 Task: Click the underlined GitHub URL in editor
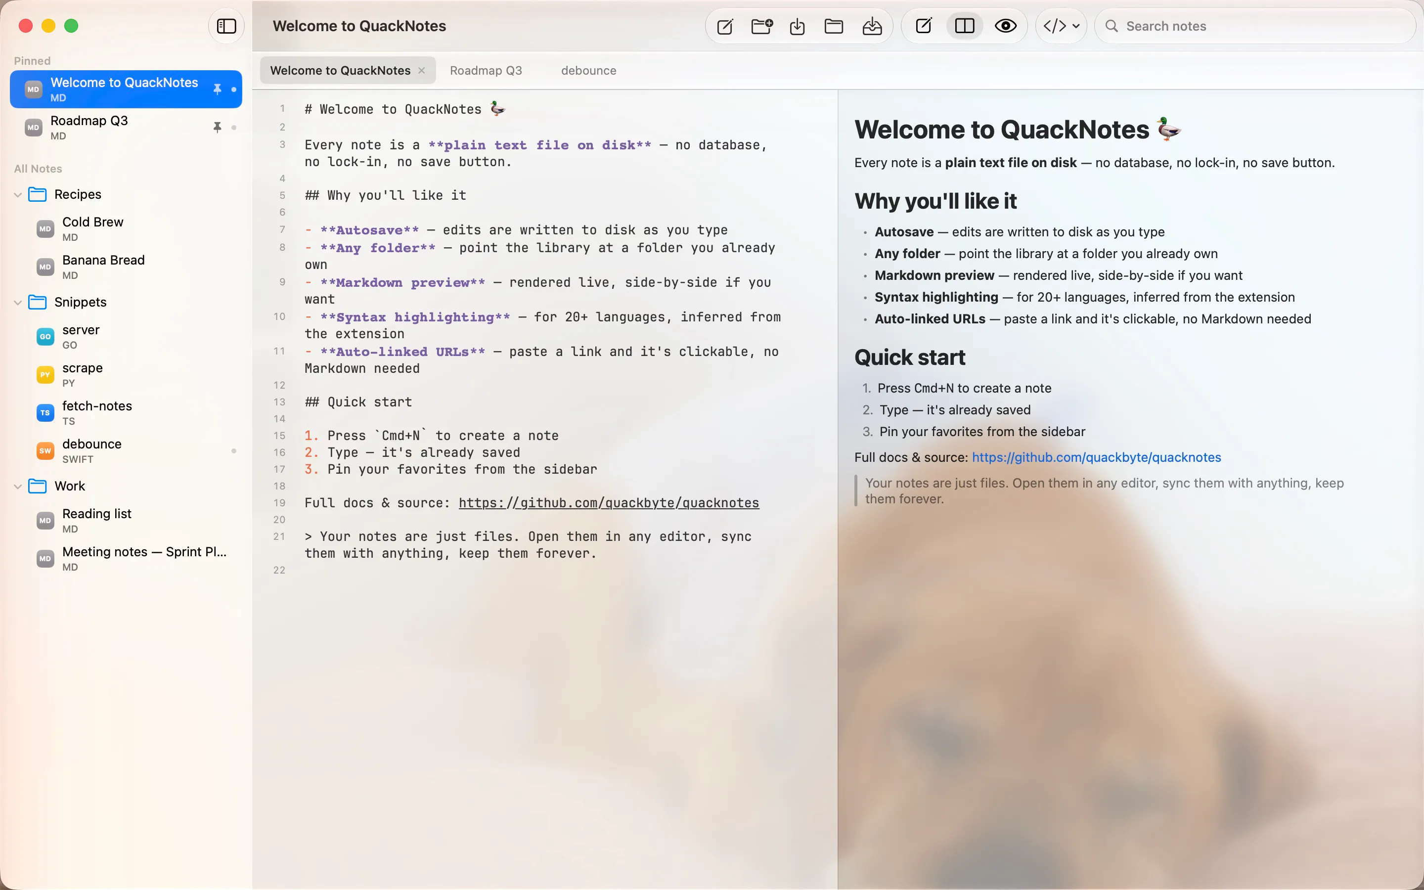click(x=609, y=503)
